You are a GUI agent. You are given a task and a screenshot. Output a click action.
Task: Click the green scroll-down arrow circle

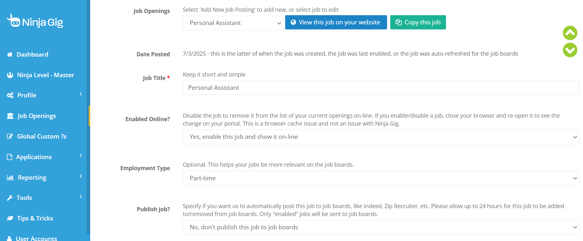point(570,50)
